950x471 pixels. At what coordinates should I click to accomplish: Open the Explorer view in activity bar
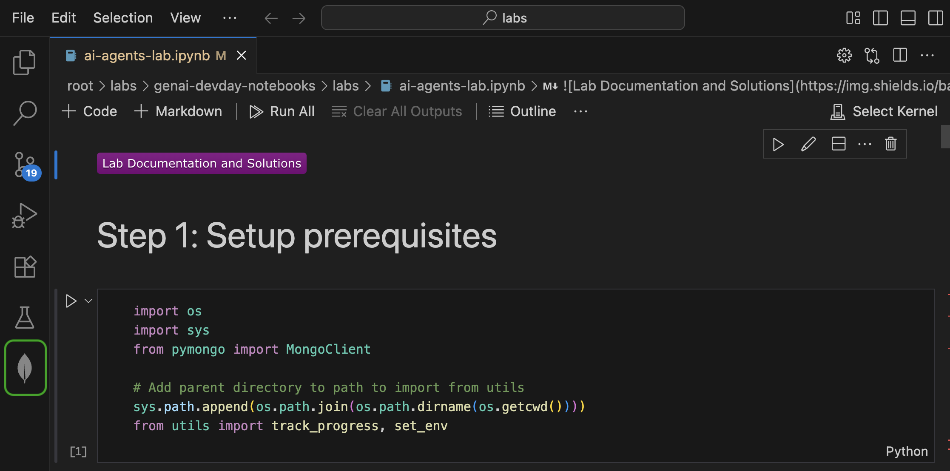[24, 62]
